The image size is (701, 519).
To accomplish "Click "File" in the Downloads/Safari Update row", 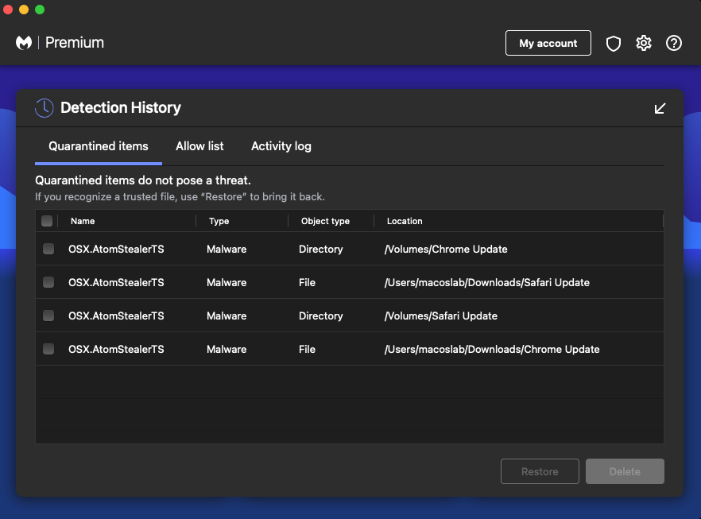I will [x=307, y=282].
